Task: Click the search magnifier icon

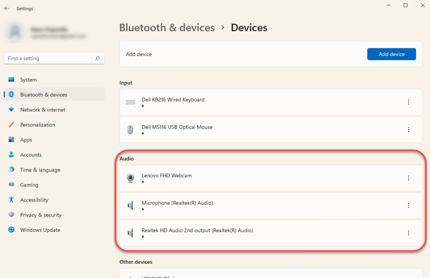Action: tap(97, 58)
